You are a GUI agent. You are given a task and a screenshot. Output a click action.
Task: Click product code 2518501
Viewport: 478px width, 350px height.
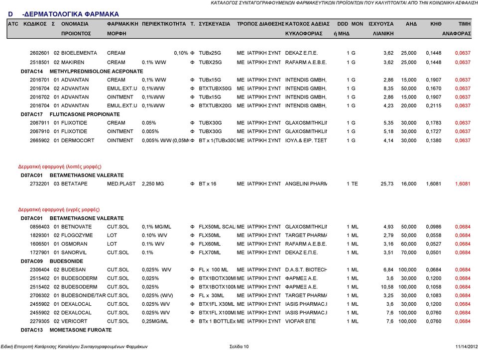(40, 62)
